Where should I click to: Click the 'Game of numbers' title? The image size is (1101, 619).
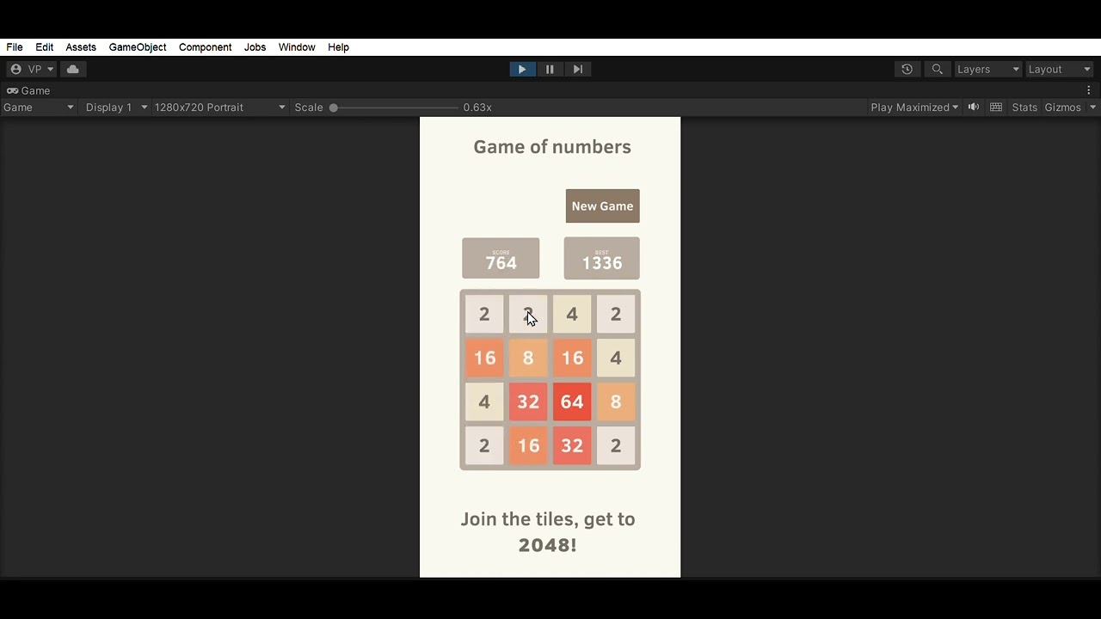tap(552, 147)
